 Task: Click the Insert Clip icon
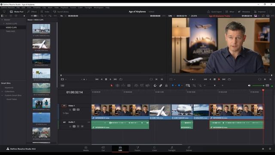136,86
